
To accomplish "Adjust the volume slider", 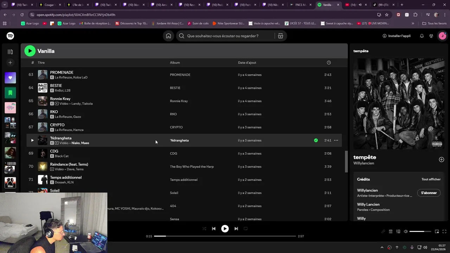I will [420, 232].
